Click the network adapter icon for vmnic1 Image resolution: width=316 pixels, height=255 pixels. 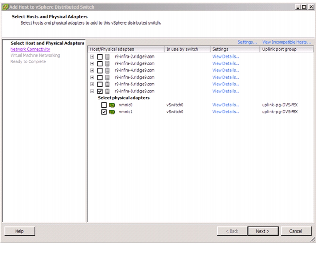click(x=112, y=112)
